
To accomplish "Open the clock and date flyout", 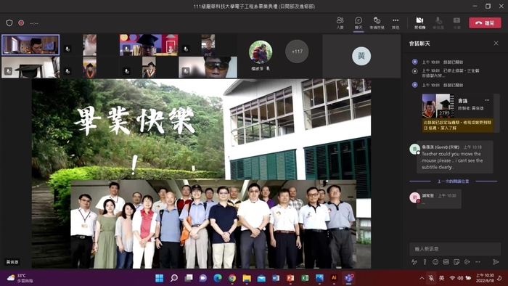I will coord(485,278).
